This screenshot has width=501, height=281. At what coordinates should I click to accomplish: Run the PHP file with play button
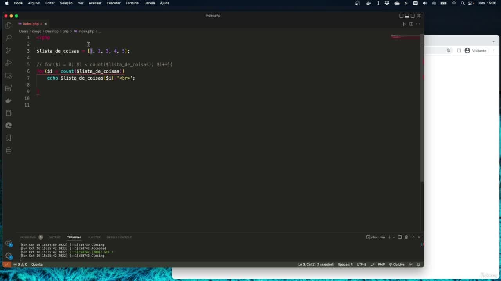point(404,24)
